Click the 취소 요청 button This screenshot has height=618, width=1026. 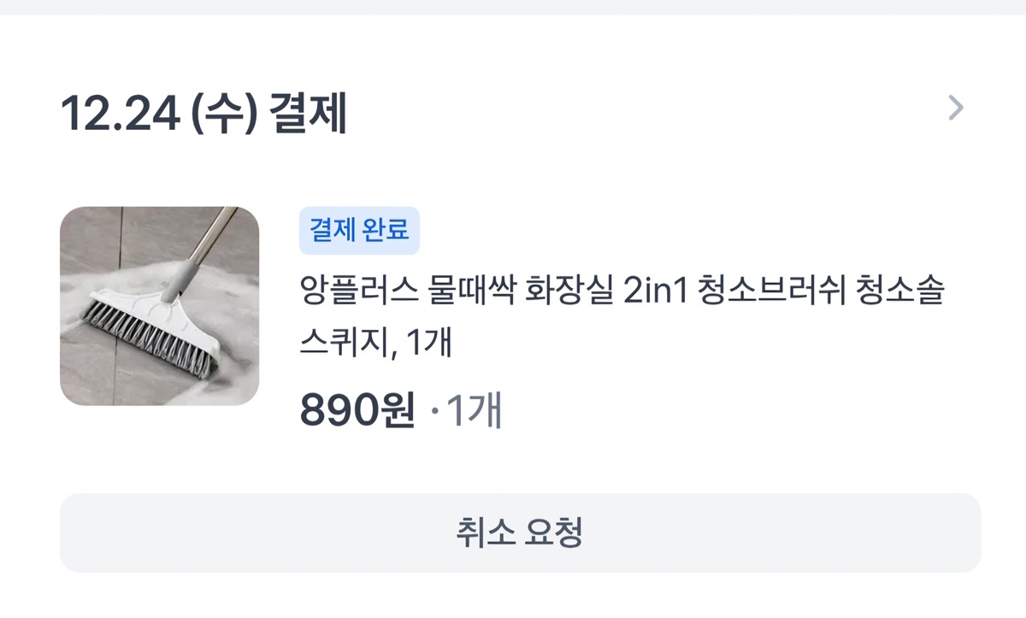point(520,533)
